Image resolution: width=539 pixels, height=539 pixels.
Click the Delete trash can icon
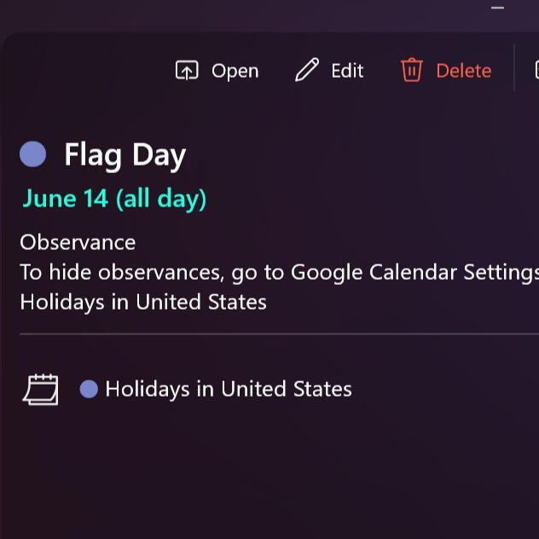click(x=412, y=71)
